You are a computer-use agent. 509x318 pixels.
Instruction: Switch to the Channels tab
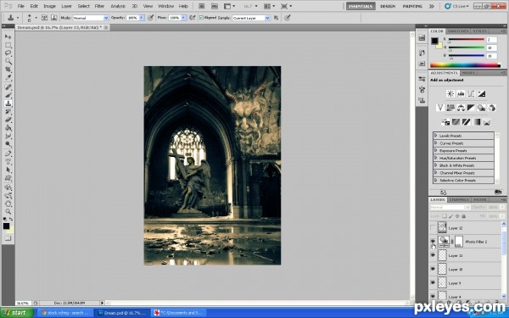(459, 199)
